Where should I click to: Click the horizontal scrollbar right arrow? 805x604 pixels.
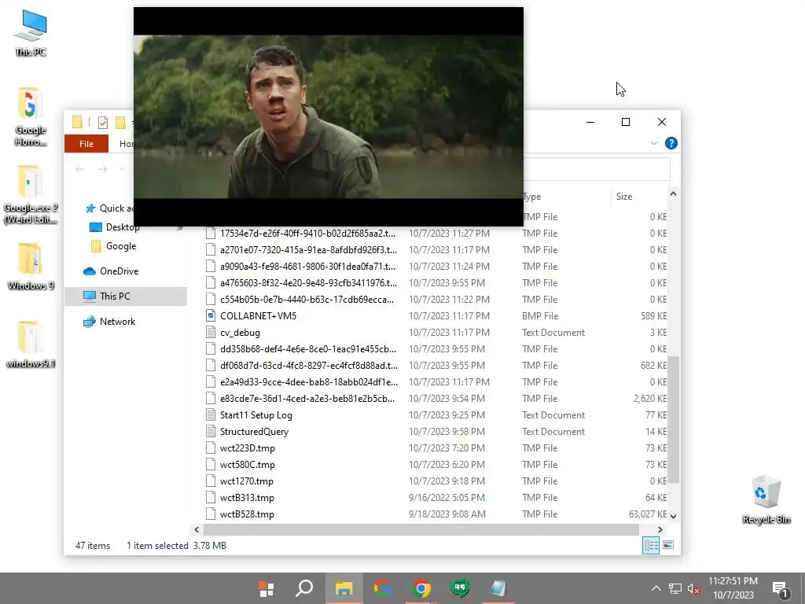tap(660, 529)
